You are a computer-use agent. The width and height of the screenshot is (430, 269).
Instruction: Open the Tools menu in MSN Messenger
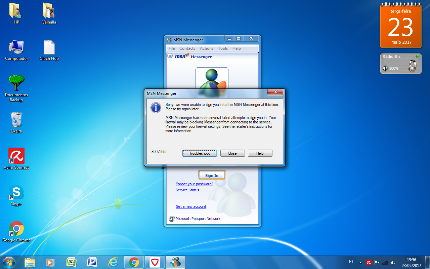click(223, 48)
